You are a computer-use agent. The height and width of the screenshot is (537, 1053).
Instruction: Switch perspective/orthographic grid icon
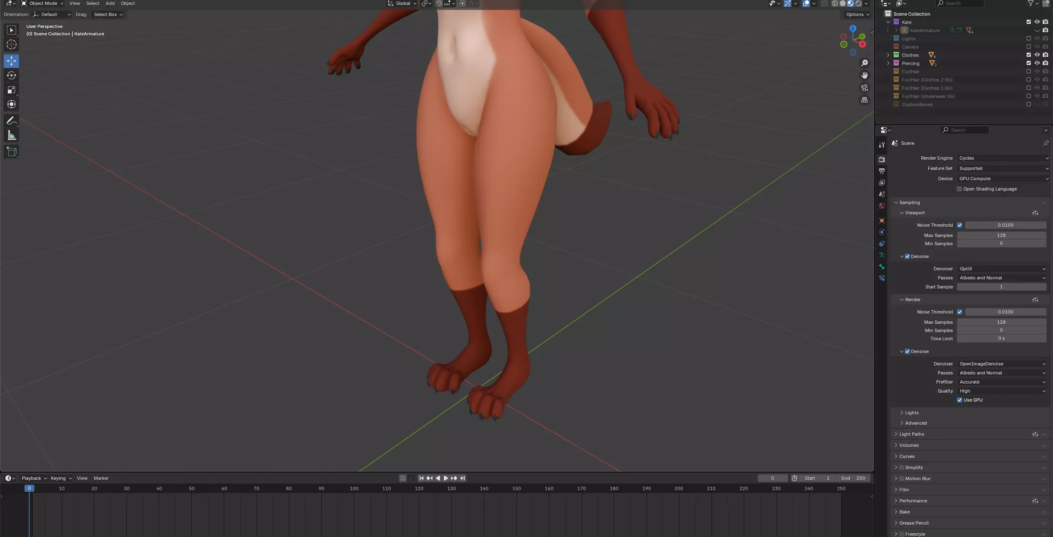(x=865, y=100)
